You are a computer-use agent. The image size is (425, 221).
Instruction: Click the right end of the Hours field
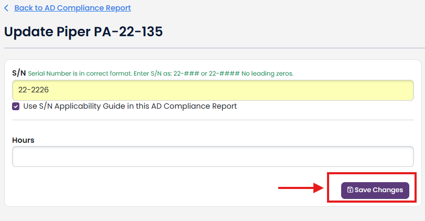pyautogui.click(x=404, y=156)
